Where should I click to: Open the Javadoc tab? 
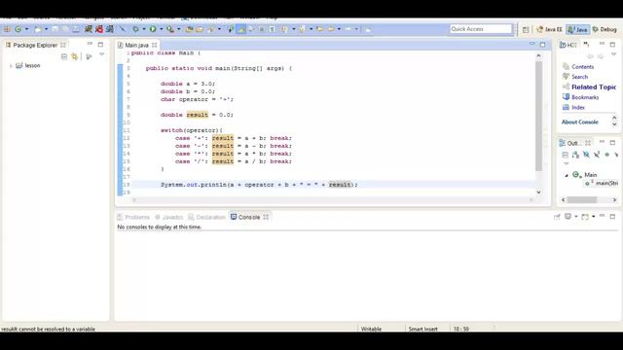(x=168, y=217)
